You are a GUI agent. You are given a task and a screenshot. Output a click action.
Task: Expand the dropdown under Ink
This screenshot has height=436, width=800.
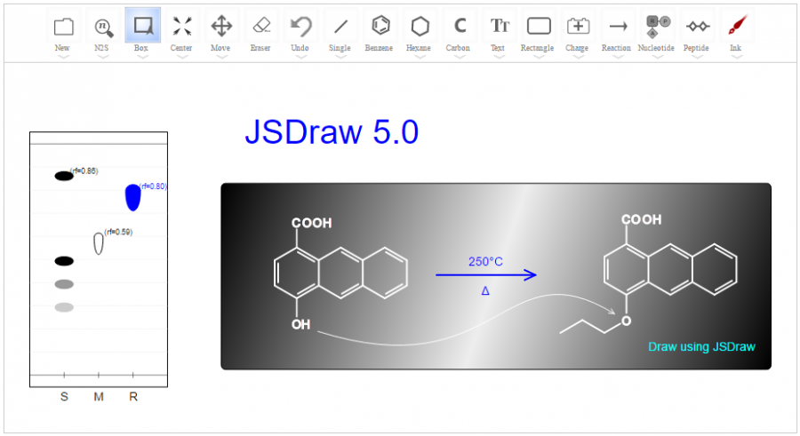click(737, 57)
